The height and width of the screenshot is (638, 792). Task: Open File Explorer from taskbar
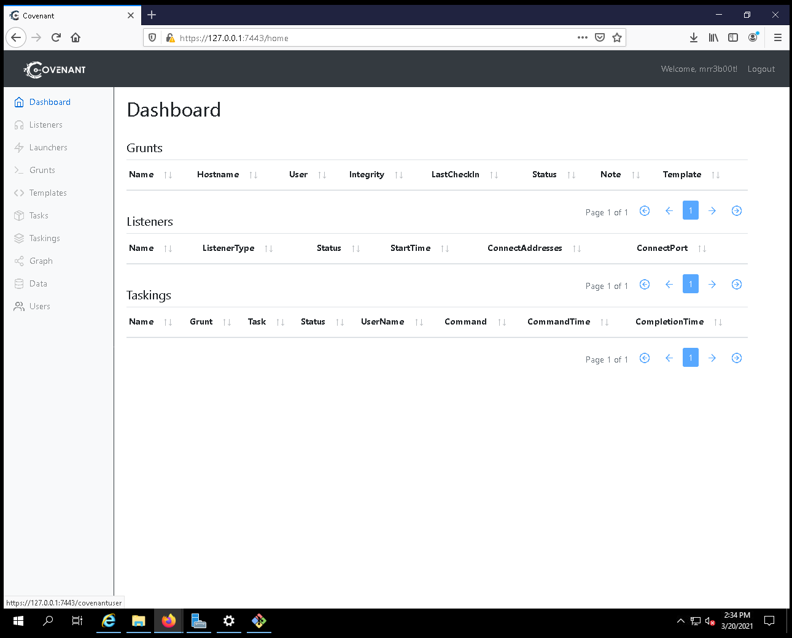139,621
